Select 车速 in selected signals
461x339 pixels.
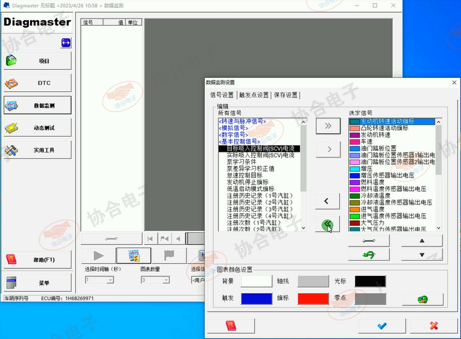[x=367, y=141]
